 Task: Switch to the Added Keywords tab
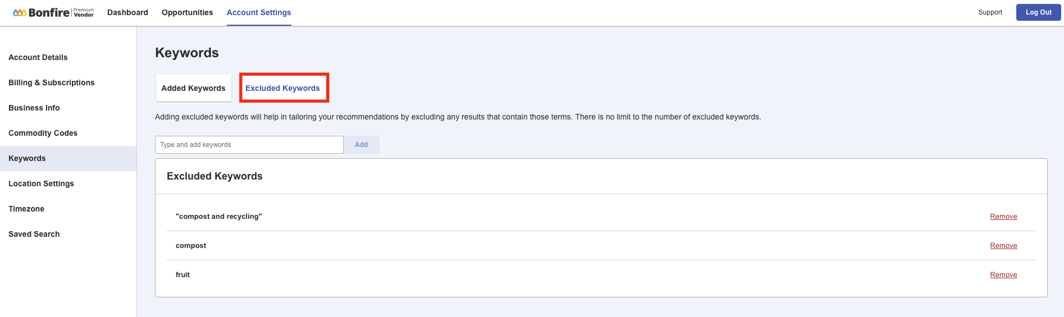193,88
